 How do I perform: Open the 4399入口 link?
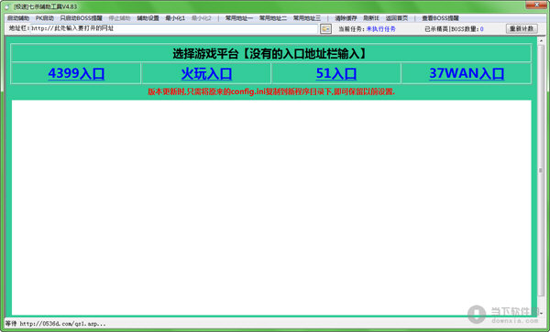(76, 73)
